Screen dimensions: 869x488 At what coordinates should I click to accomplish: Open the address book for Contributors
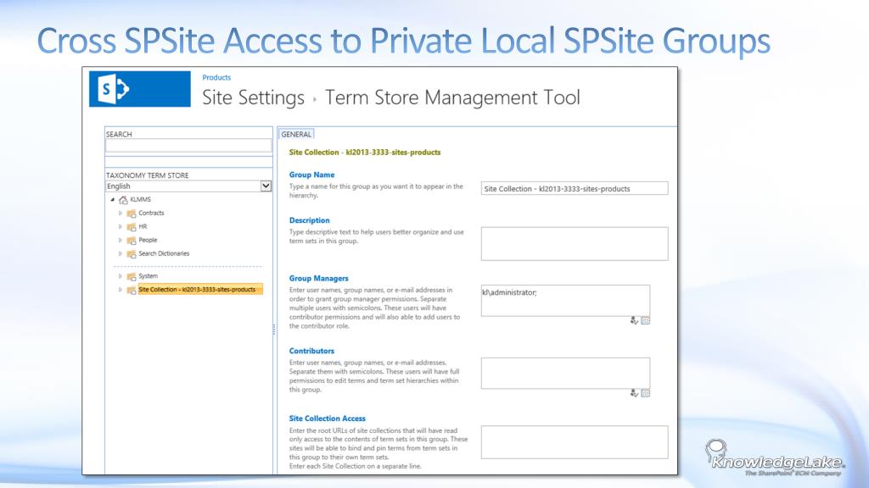click(x=646, y=393)
